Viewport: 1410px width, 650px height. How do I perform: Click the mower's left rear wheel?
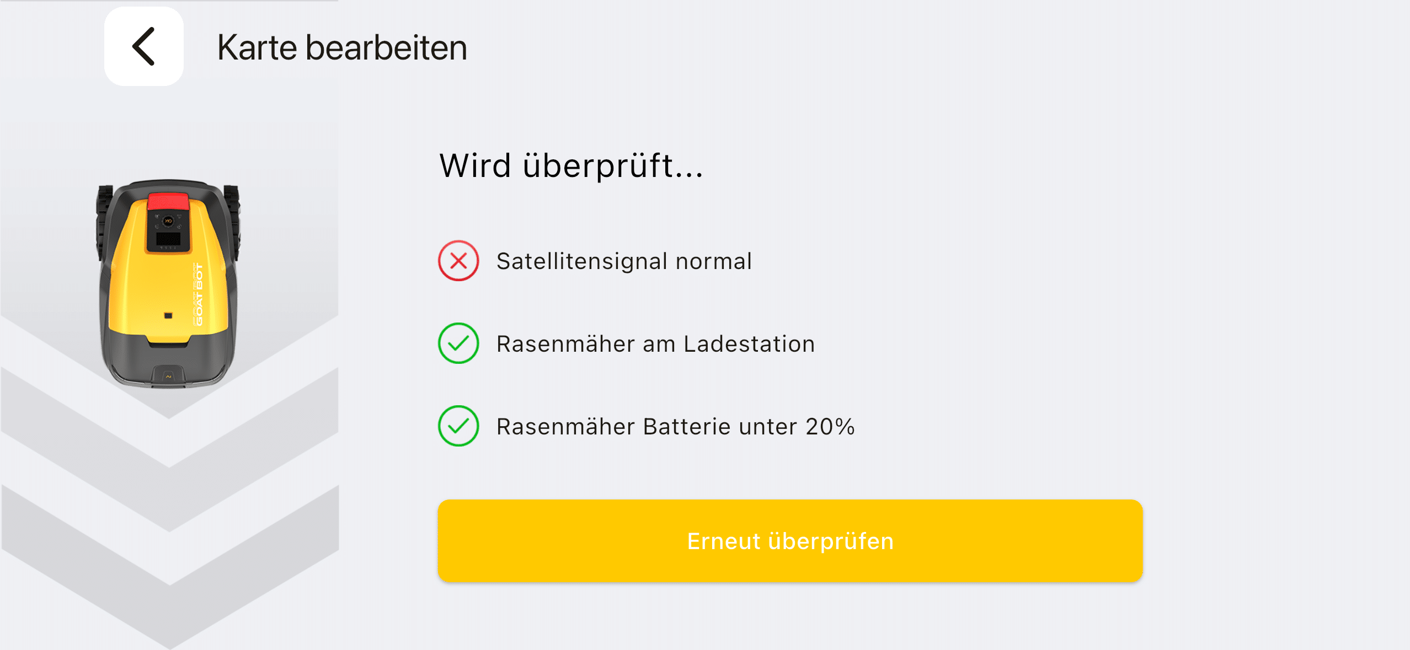104,222
